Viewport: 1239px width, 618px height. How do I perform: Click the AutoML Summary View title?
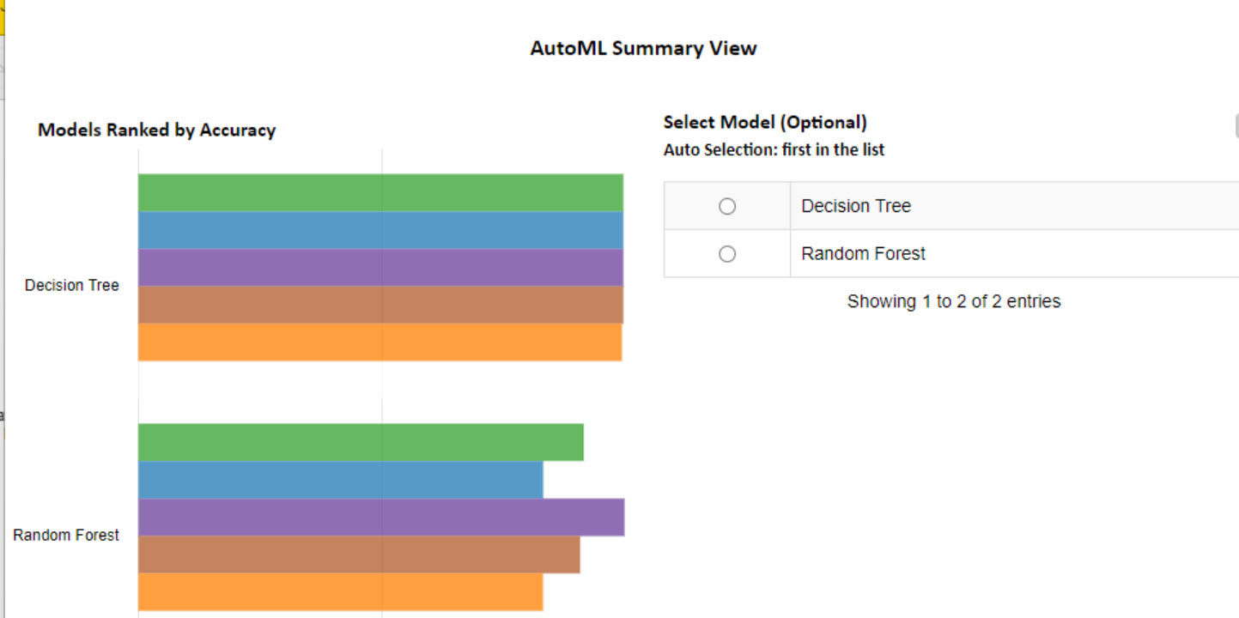pos(643,48)
